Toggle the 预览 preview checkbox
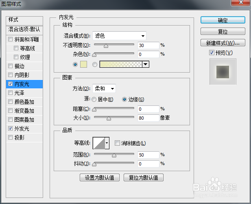 (212, 52)
